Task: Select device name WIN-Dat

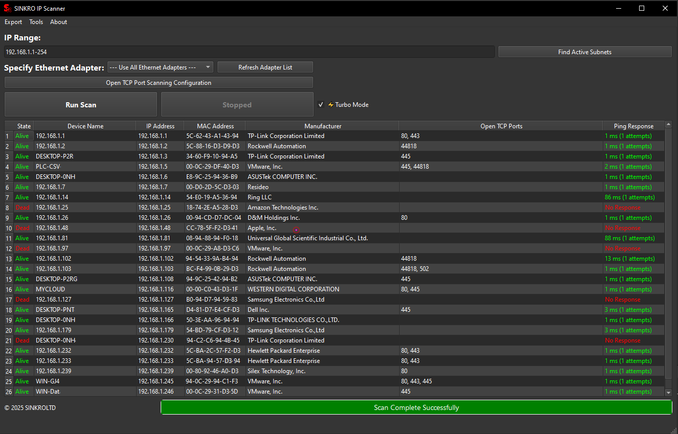Action: [48, 392]
